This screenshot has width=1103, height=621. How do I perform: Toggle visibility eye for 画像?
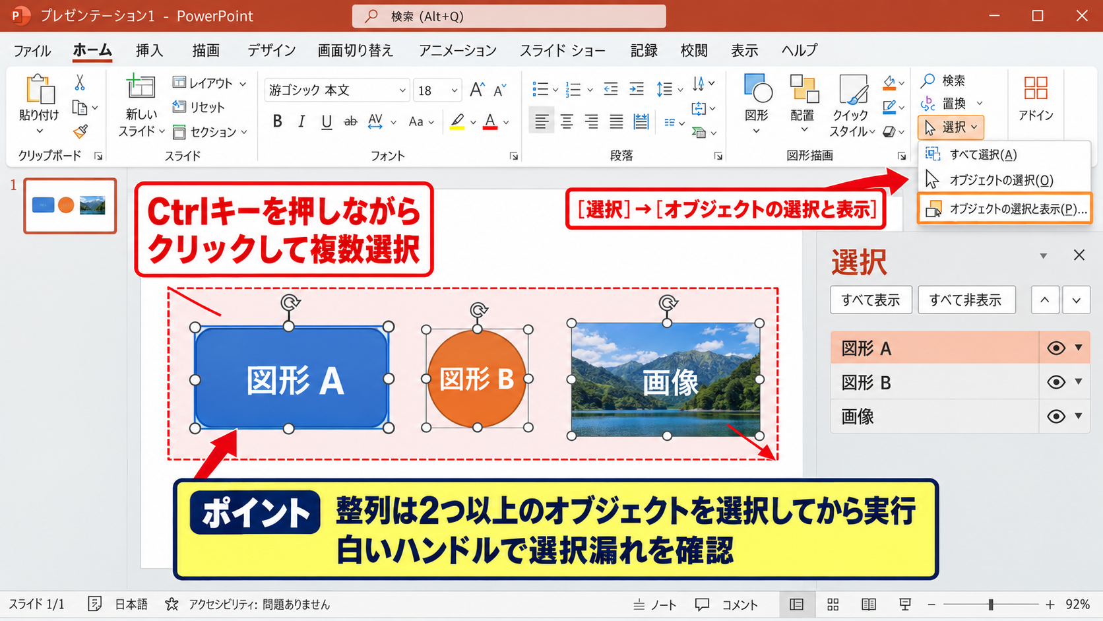pos(1056,416)
